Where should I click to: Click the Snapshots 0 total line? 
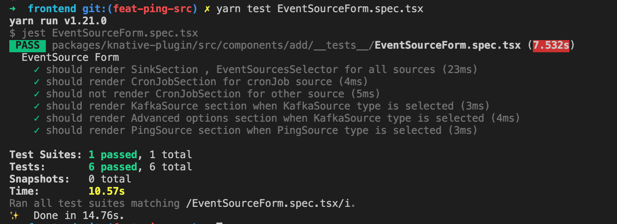click(70, 179)
